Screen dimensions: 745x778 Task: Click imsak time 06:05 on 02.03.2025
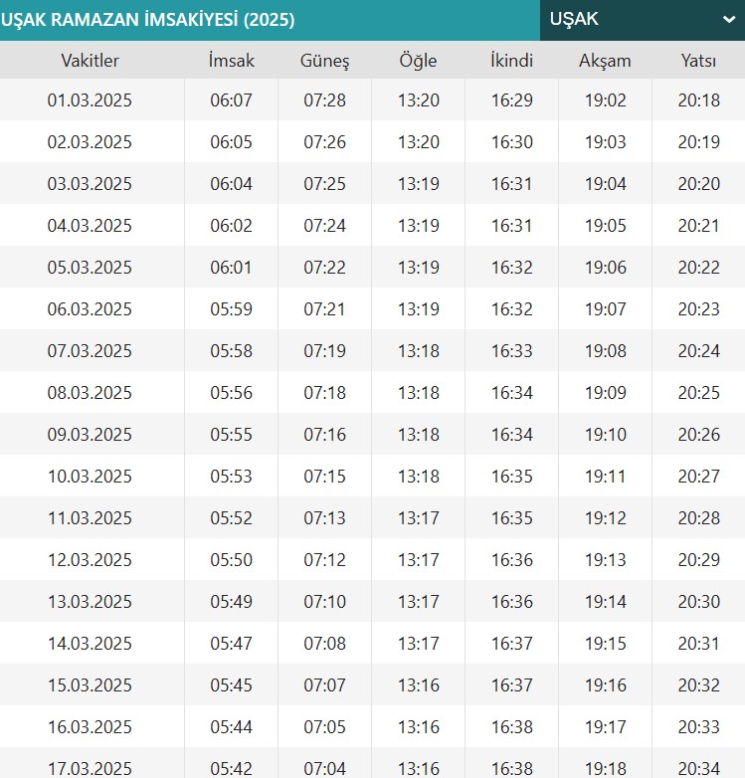pos(231,142)
